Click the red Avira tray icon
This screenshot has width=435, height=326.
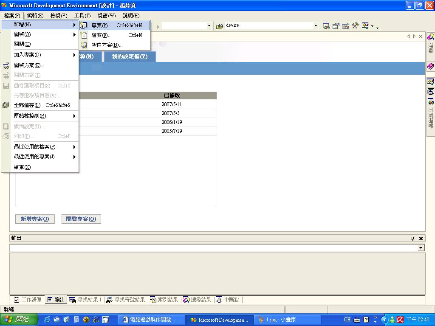point(400,320)
